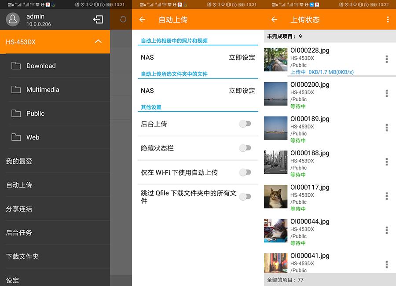Click the back arrow on 上传状态 screen
This screenshot has height=286, width=396.
coord(274,20)
